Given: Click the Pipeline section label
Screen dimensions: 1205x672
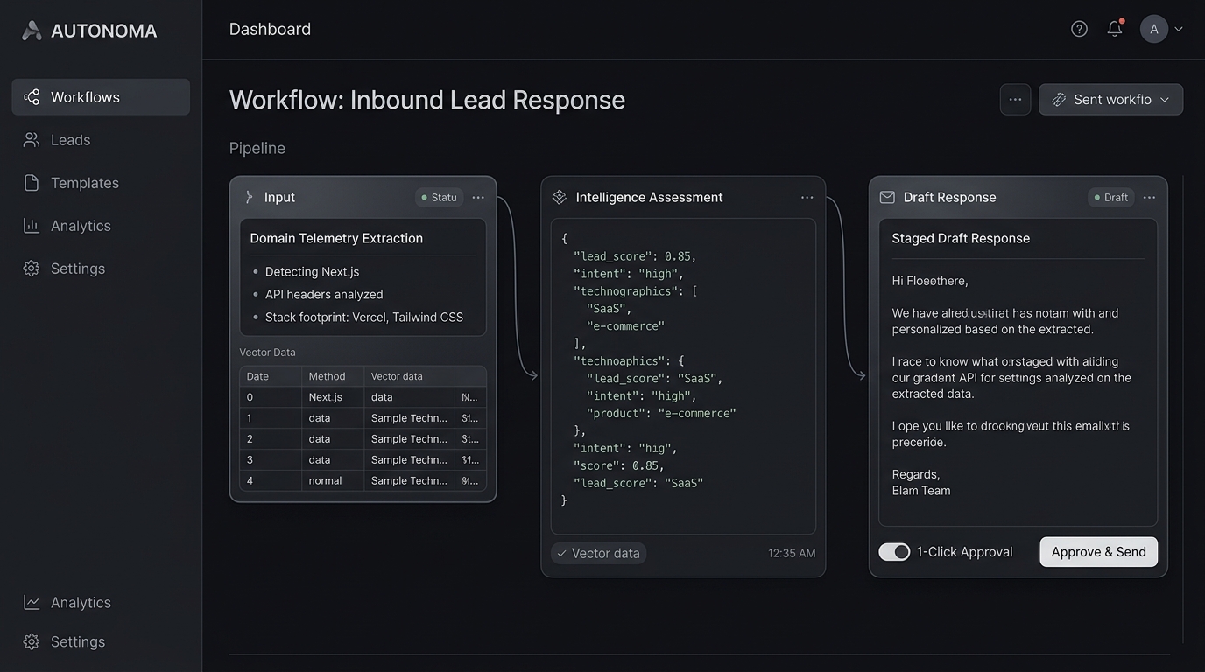Looking at the screenshot, I should click(x=257, y=149).
